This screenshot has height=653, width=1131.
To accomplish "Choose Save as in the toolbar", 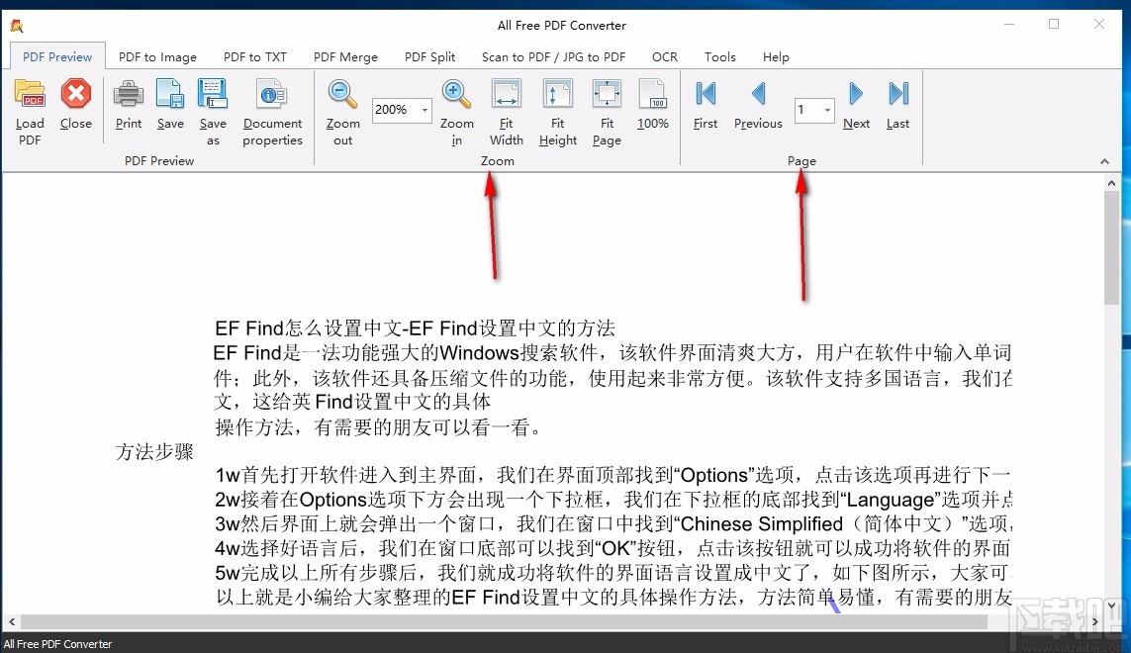I will coord(213,112).
